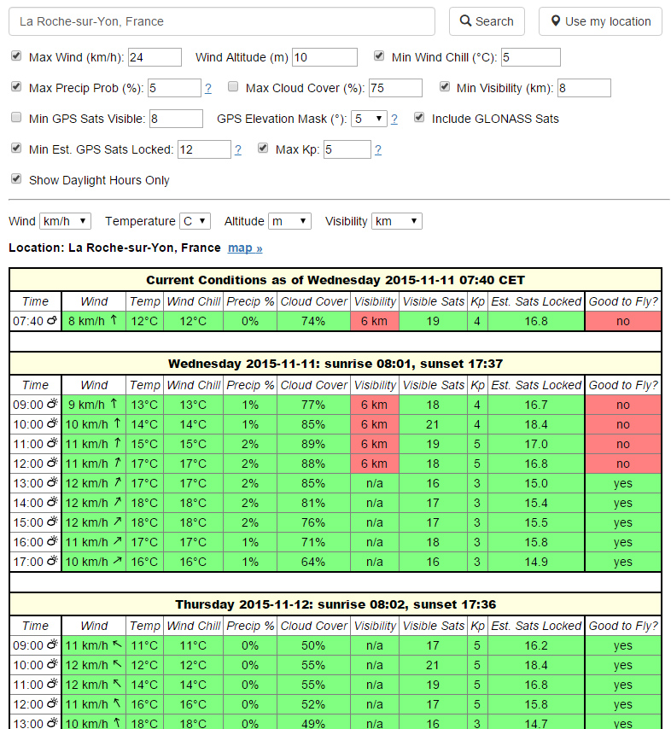
Task: Click 'Wednesday 2015-11-11: sunrise 08:01' heading
Action: (x=335, y=364)
